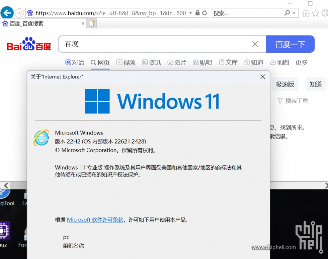Click the refresh page icon

[204, 13]
